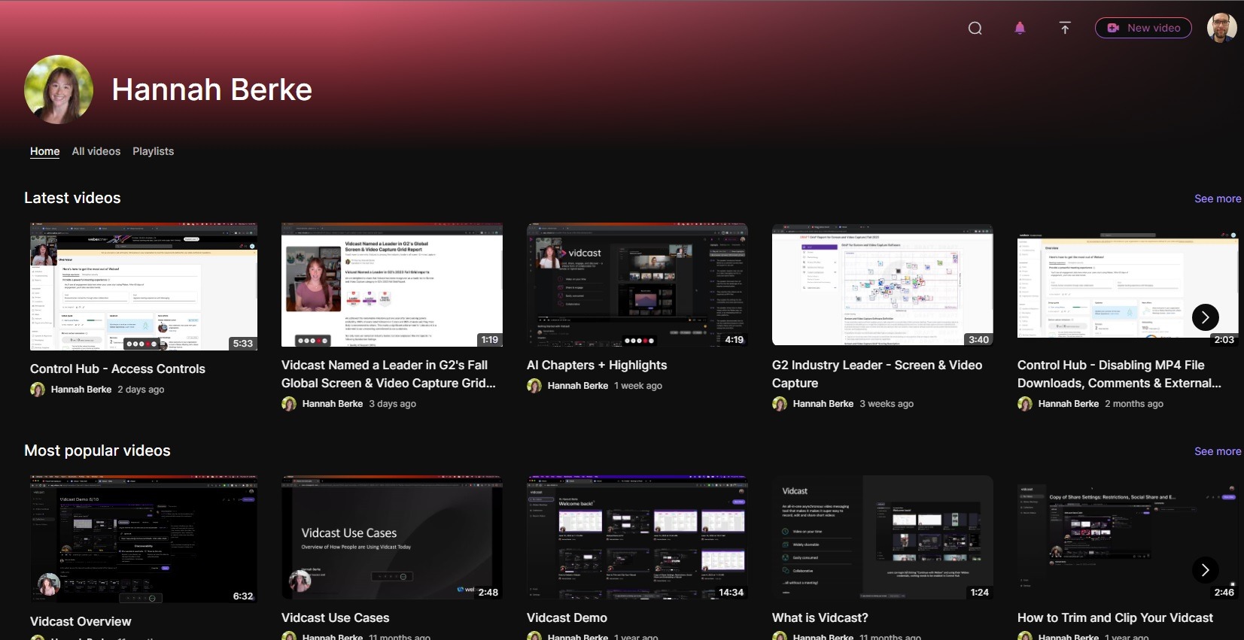Viewport: 1244px width, 640px height.
Task: Click Hannah Berke's large profile picture
Action: click(59, 89)
